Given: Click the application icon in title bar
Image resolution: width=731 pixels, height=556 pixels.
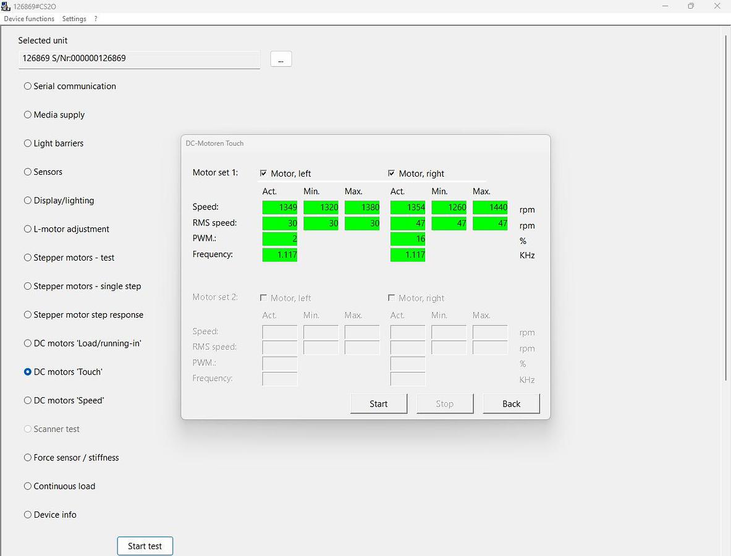Looking at the screenshot, I should [6, 6].
